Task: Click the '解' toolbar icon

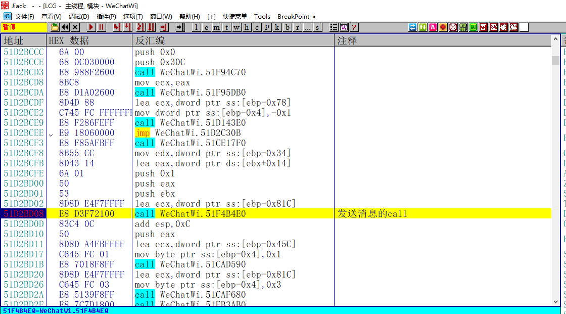Action: click(513, 27)
